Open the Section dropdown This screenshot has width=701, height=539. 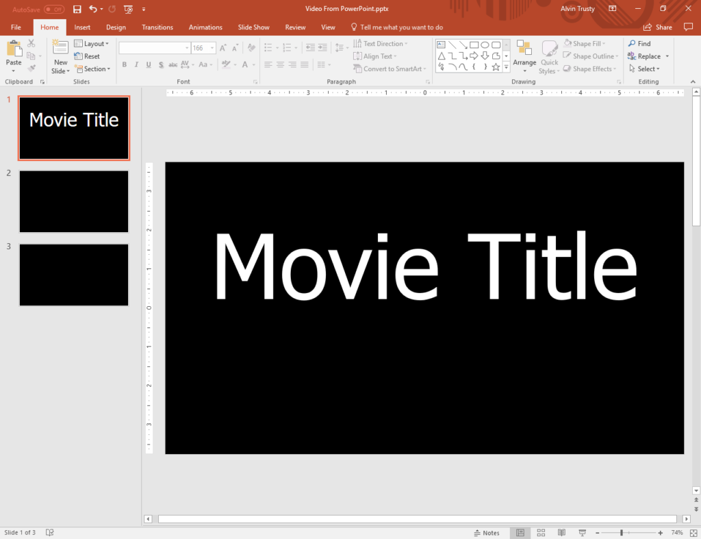coord(92,69)
